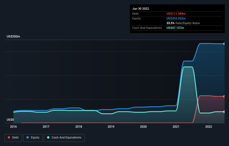This screenshot has width=229, height=146.
Task: Click the 2017 x-axis label
Action: click(46, 127)
